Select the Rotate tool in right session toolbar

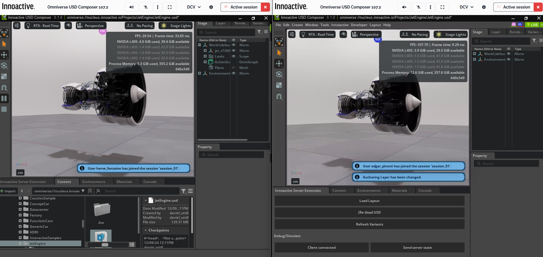click(x=279, y=74)
